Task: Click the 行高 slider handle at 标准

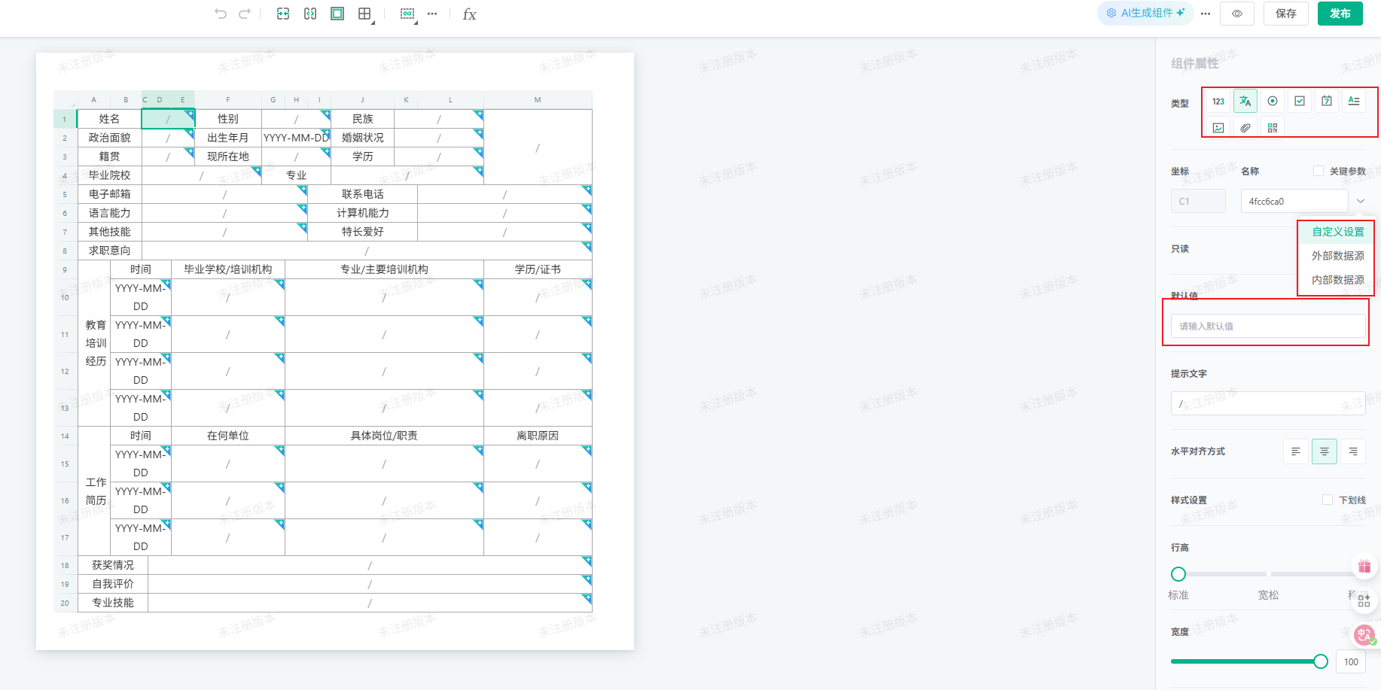Action: click(x=1178, y=574)
